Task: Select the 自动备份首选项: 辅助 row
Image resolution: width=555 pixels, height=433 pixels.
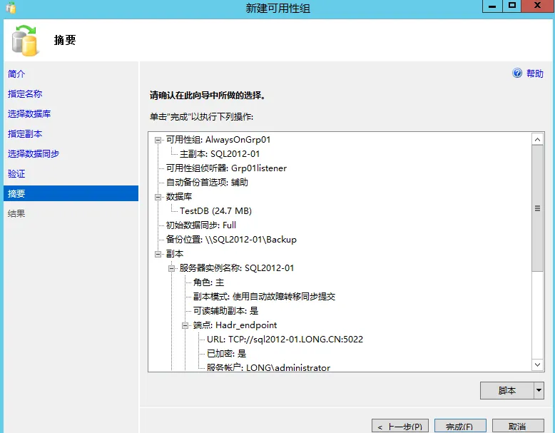Action: tap(207, 183)
